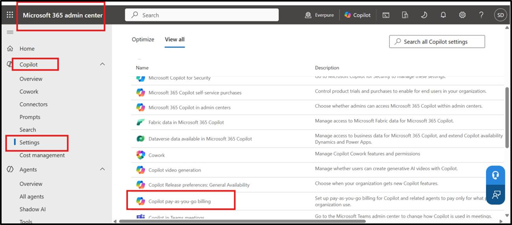Open Help with the question mark icon

(x=481, y=15)
